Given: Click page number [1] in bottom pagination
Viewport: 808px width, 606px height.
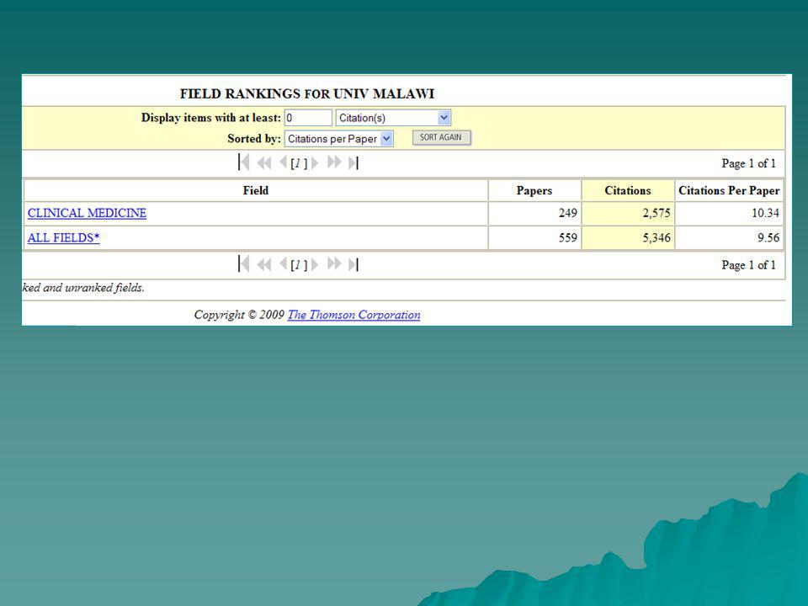Looking at the screenshot, I should tap(299, 265).
